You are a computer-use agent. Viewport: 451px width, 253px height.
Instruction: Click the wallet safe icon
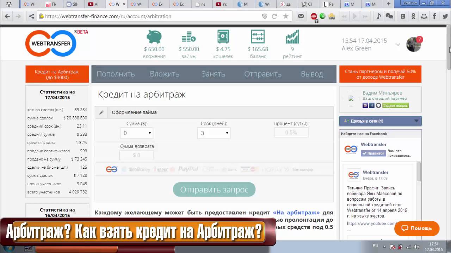[x=223, y=37]
